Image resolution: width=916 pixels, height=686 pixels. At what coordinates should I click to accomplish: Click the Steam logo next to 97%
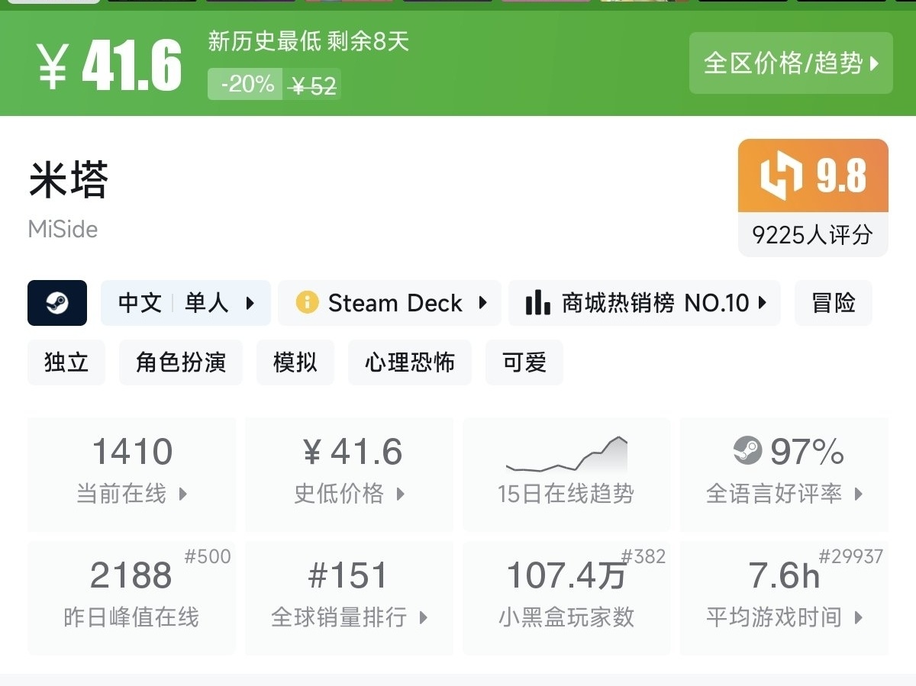click(x=747, y=450)
